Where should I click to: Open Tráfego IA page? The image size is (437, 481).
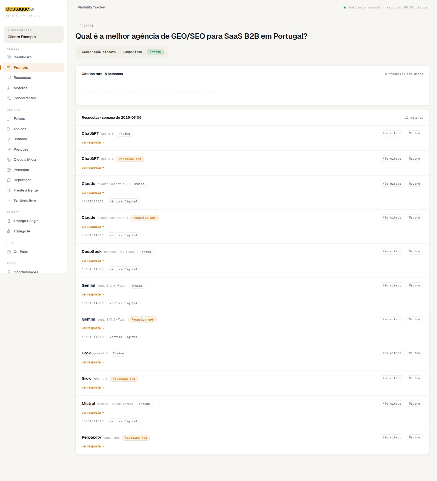point(34,231)
